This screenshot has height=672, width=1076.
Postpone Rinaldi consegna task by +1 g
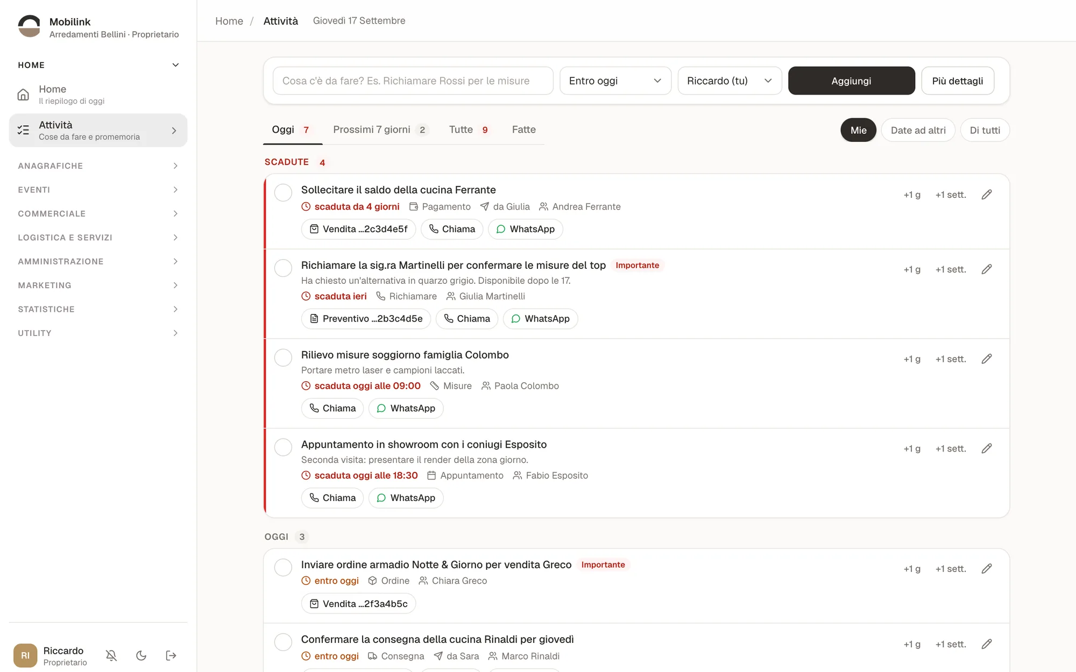point(912,644)
